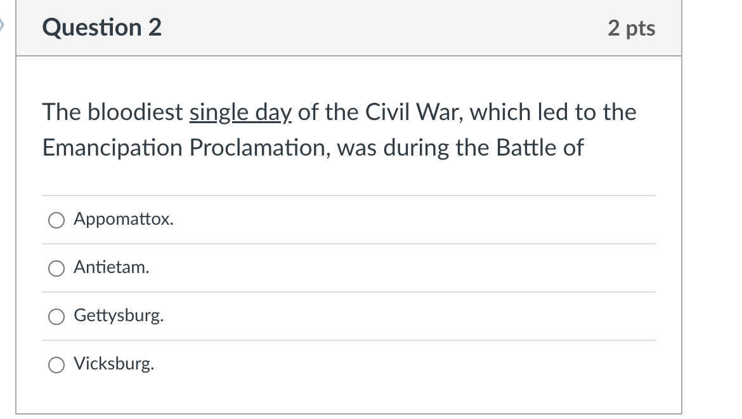Mark the Gettysburg radio button

[56, 317]
